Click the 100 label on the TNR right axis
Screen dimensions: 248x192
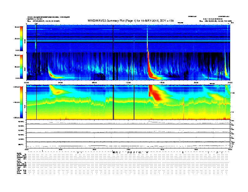click(x=233, y=93)
